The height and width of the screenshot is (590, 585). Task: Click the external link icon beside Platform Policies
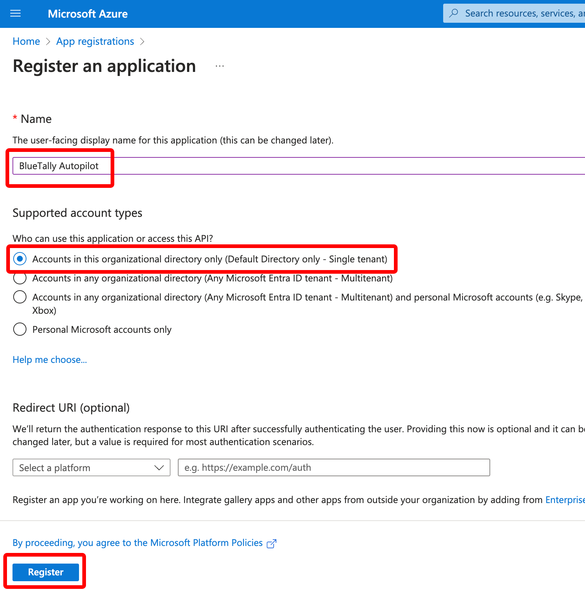pos(272,543)
